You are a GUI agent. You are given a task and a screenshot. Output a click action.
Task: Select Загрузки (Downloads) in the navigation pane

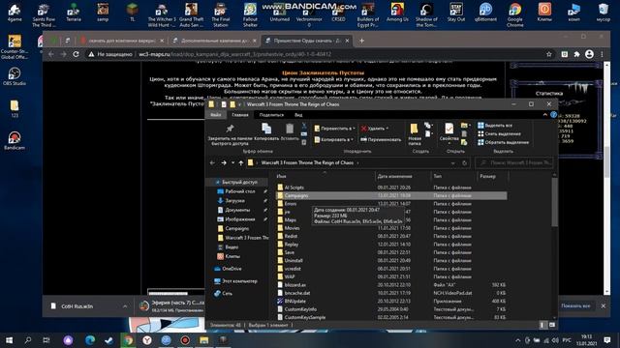(x=234, y=200)
